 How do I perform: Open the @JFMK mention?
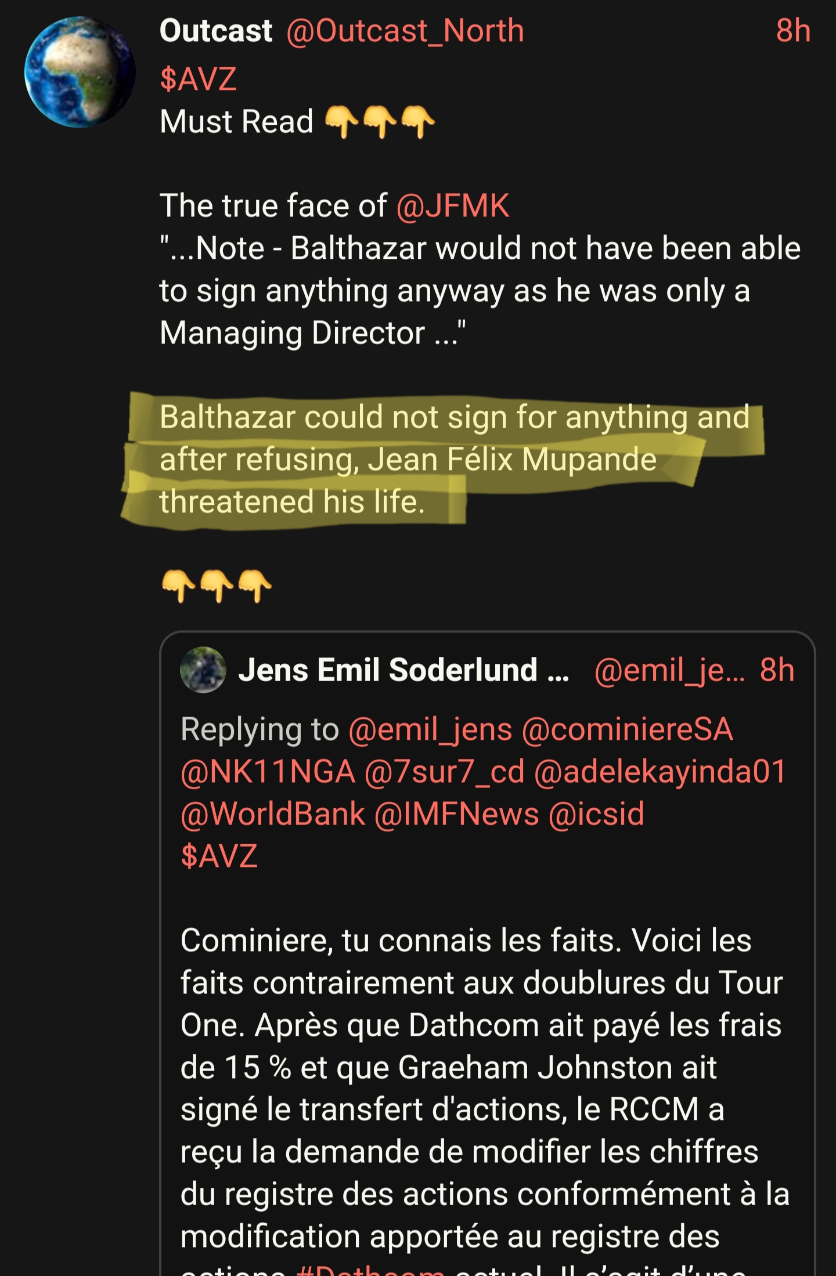(x=452, y=206)
